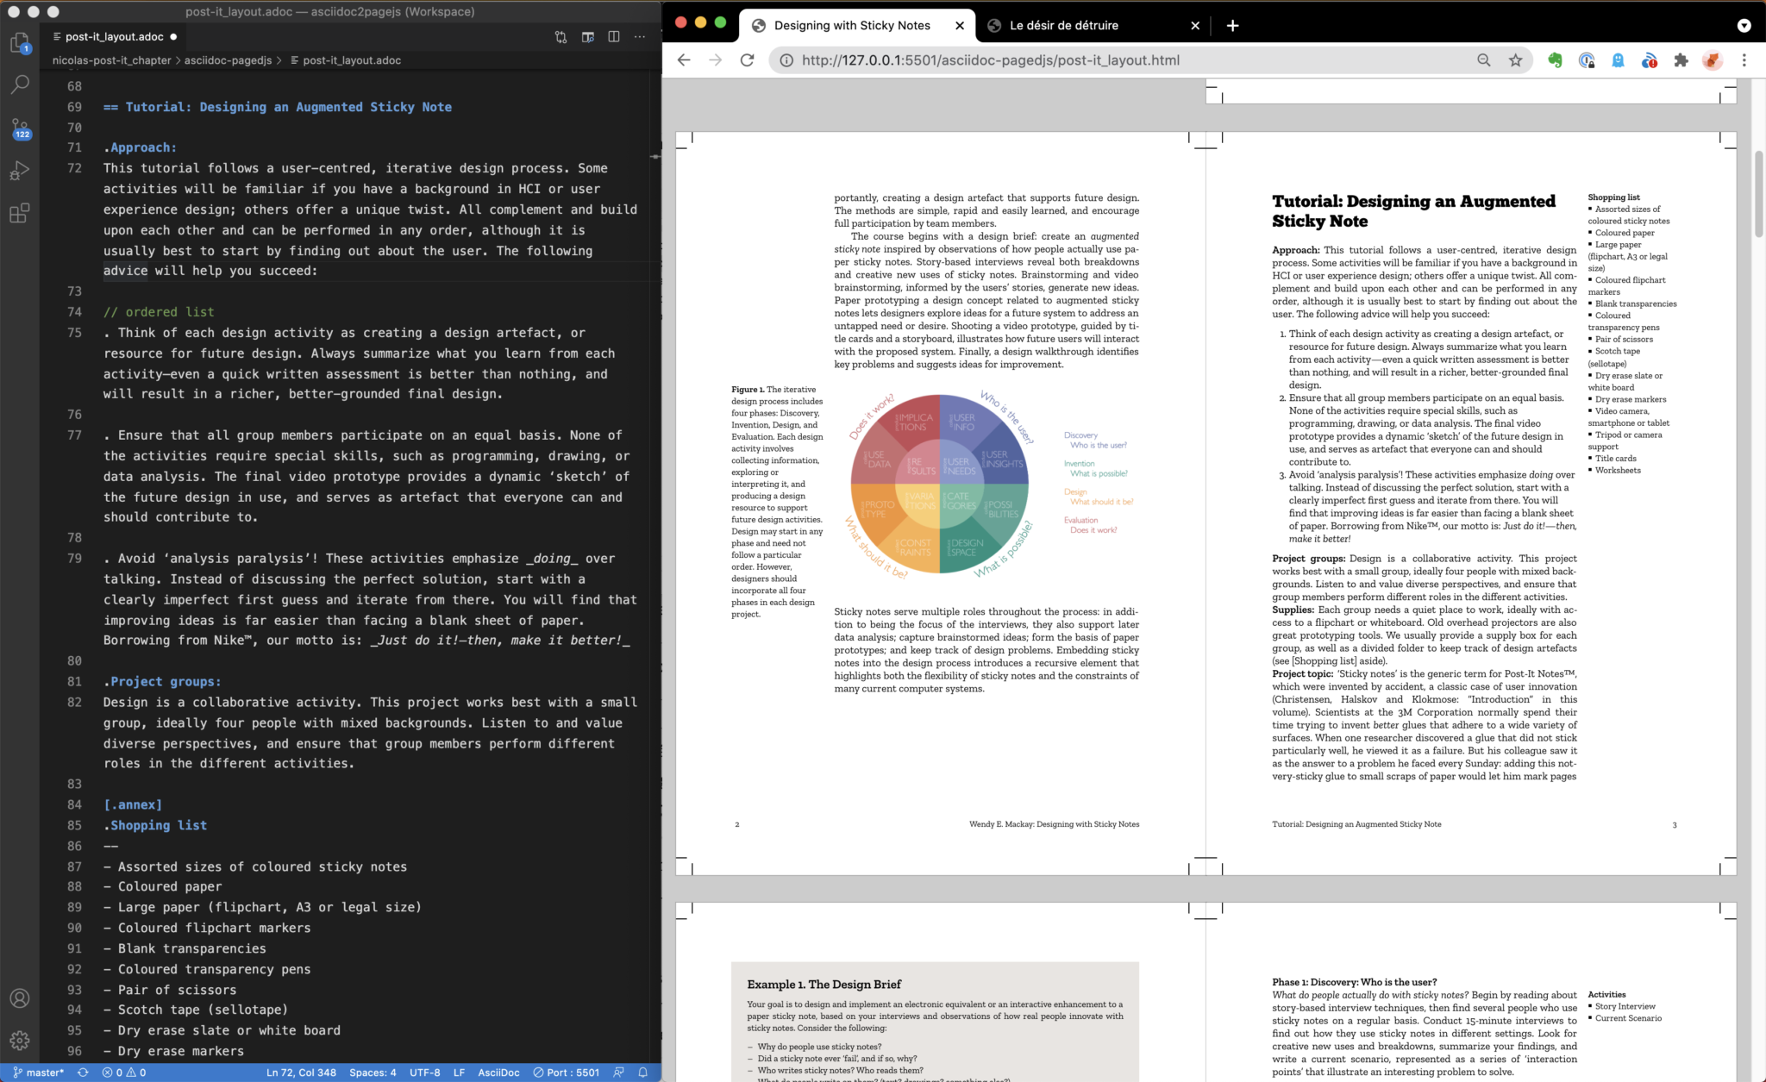This screenshot has width=1766, height=1082.
Task: Split the editor right
Action: (614, 37)
